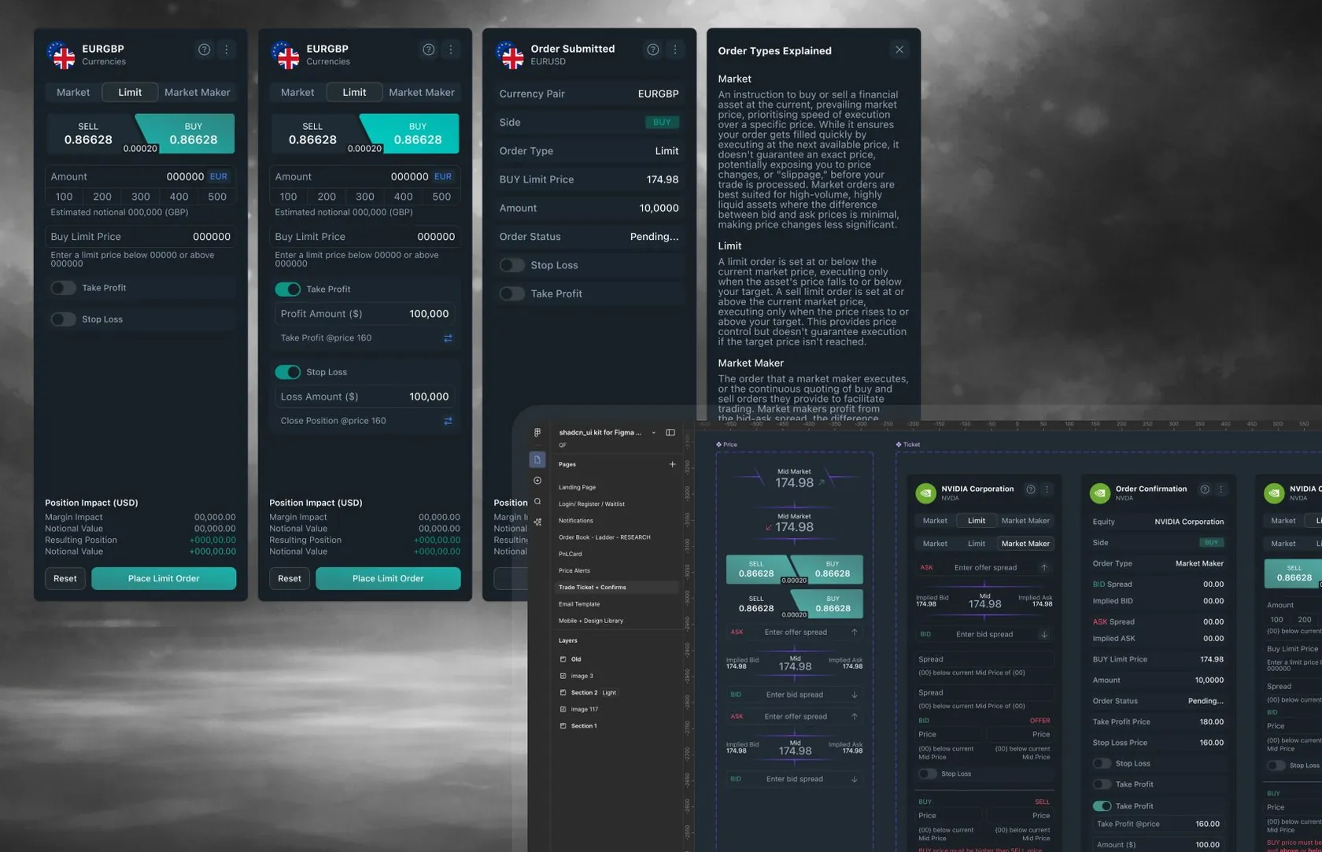Image resolution: width=1322 pixels, height=852 pixels.
Task: Select the image 117 layer
Action: point(585,709)
